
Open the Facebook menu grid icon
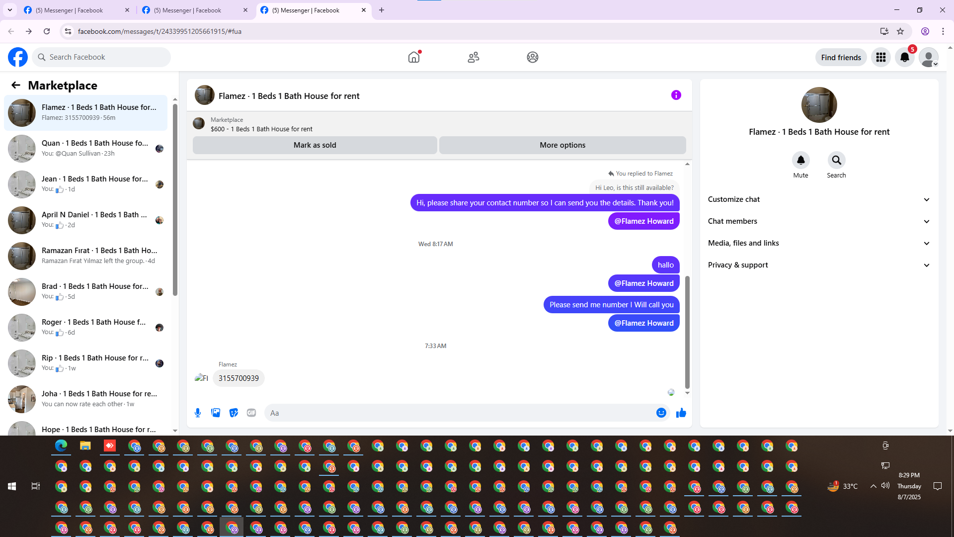pyautogui.click(x=881, y=57)
